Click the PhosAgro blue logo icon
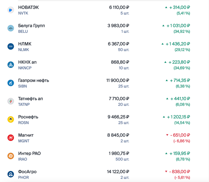This screenshot has height=182, width=209. point(11,174)
